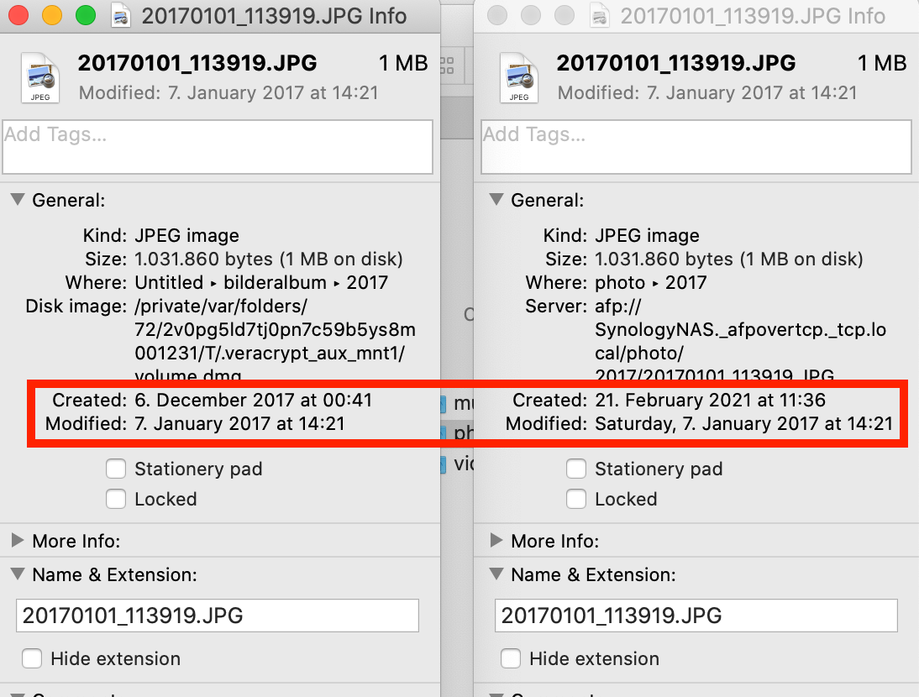This screenshot has width=919, height=697.
Task: Click the title bar proxy icon of the inactive Info window
Action: click(x=600, y=16)
